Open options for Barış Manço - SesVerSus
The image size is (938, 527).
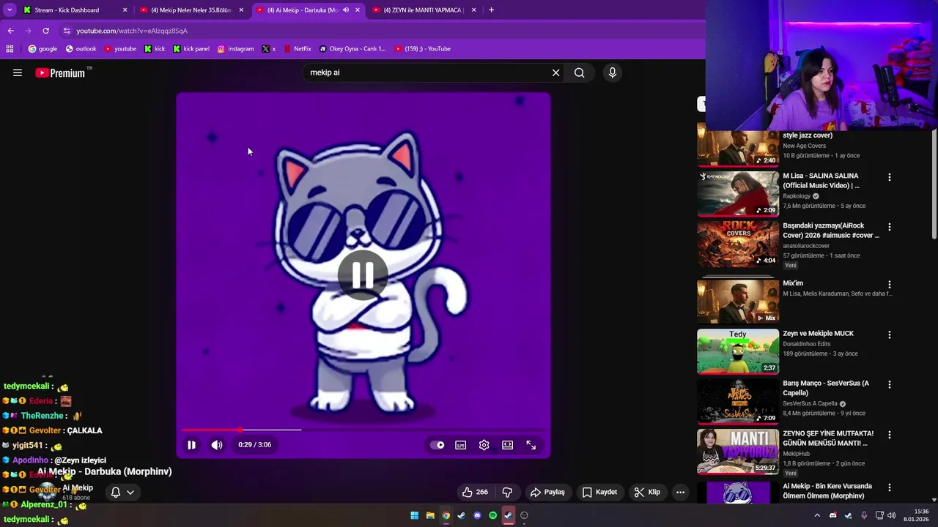890,384
